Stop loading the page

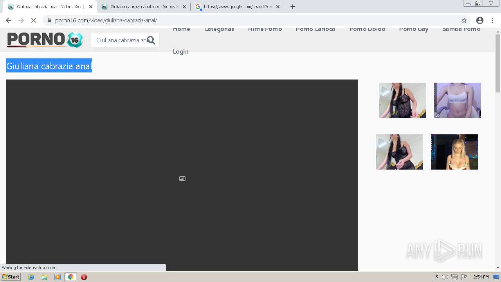34,20
